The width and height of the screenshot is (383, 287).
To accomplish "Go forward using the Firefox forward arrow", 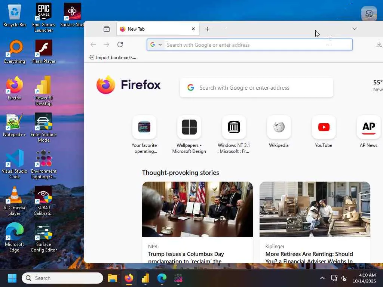I will [x=107, y=44].
